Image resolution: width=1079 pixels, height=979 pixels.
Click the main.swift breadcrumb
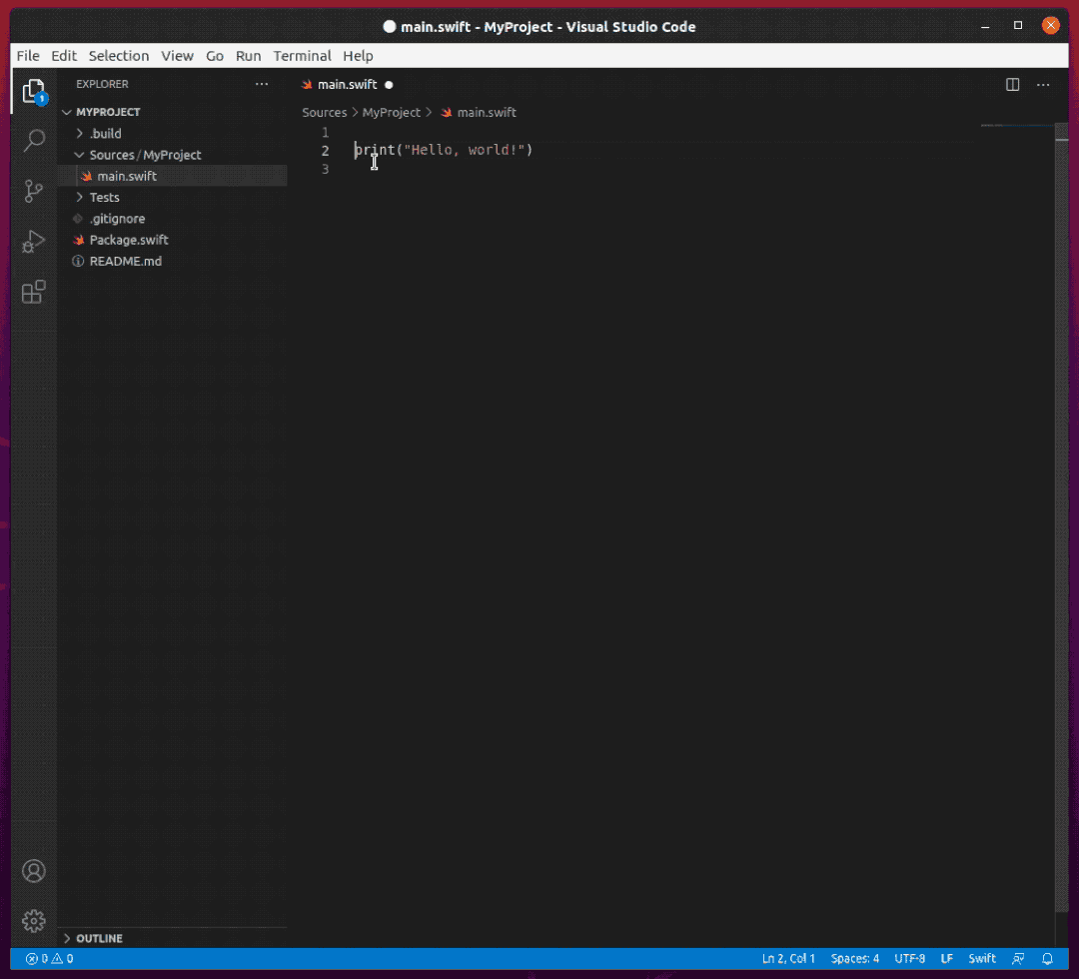coord(487,113)
